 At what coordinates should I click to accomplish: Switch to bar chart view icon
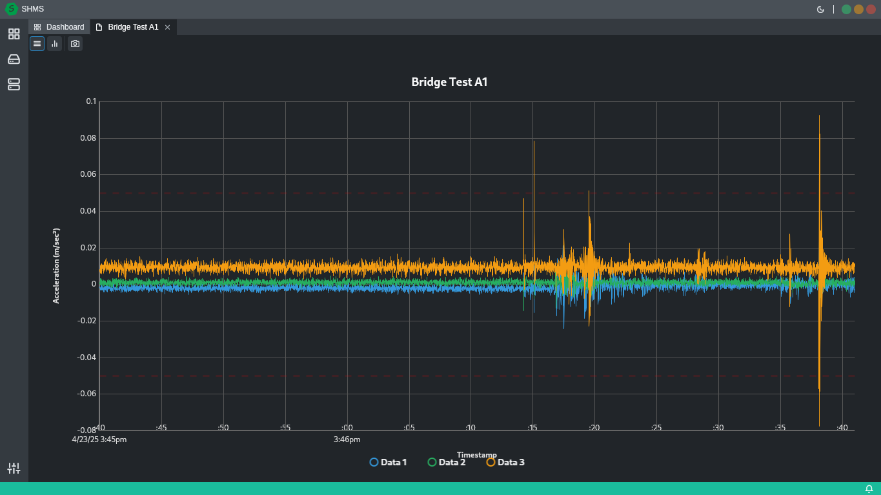click(55, 44)
